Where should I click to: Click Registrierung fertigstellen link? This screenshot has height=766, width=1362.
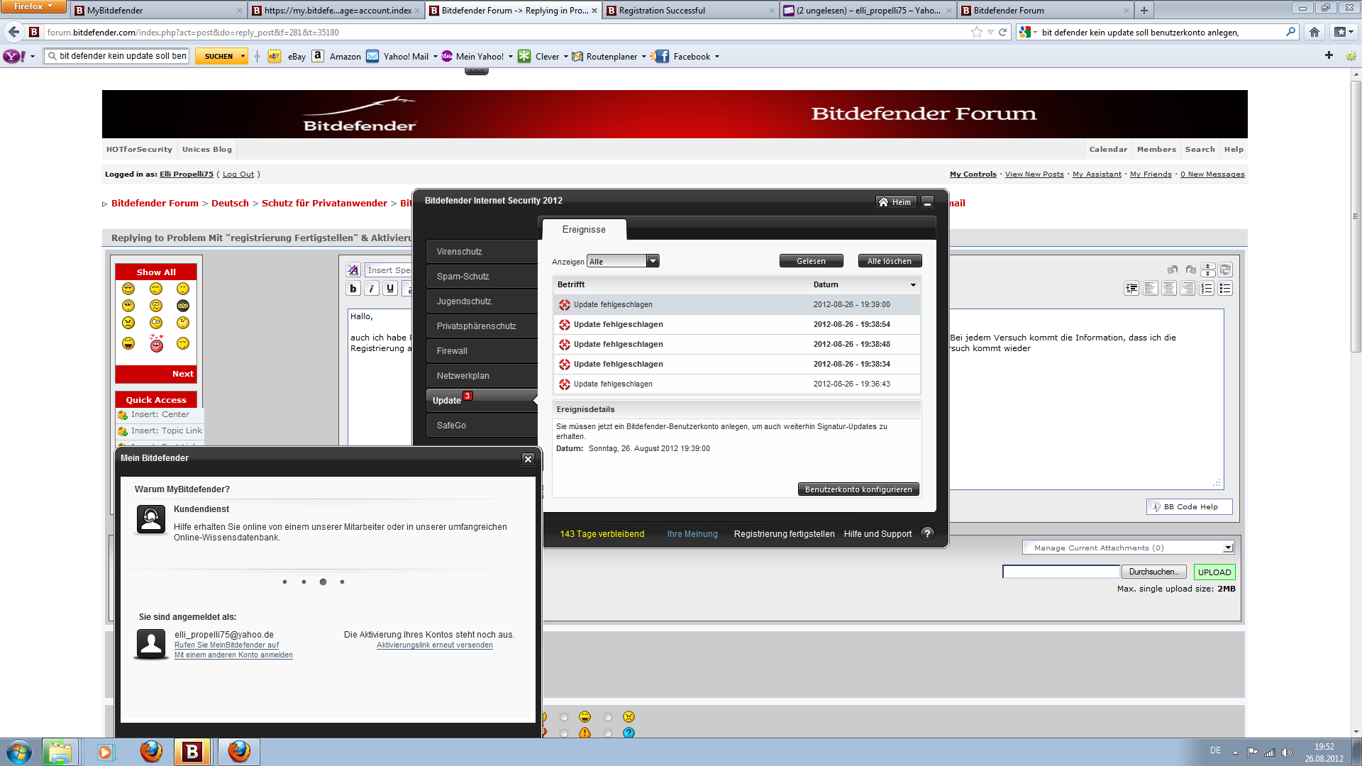(x=784, y=534)
